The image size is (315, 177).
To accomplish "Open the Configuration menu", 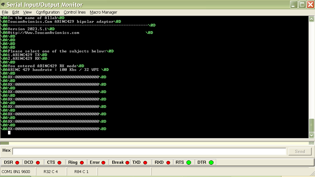I will click(x=48, y=12).
